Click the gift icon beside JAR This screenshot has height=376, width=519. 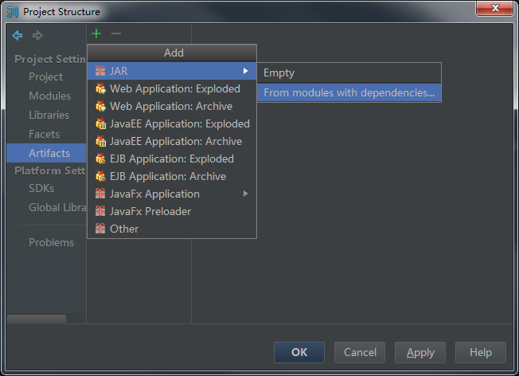100,71
